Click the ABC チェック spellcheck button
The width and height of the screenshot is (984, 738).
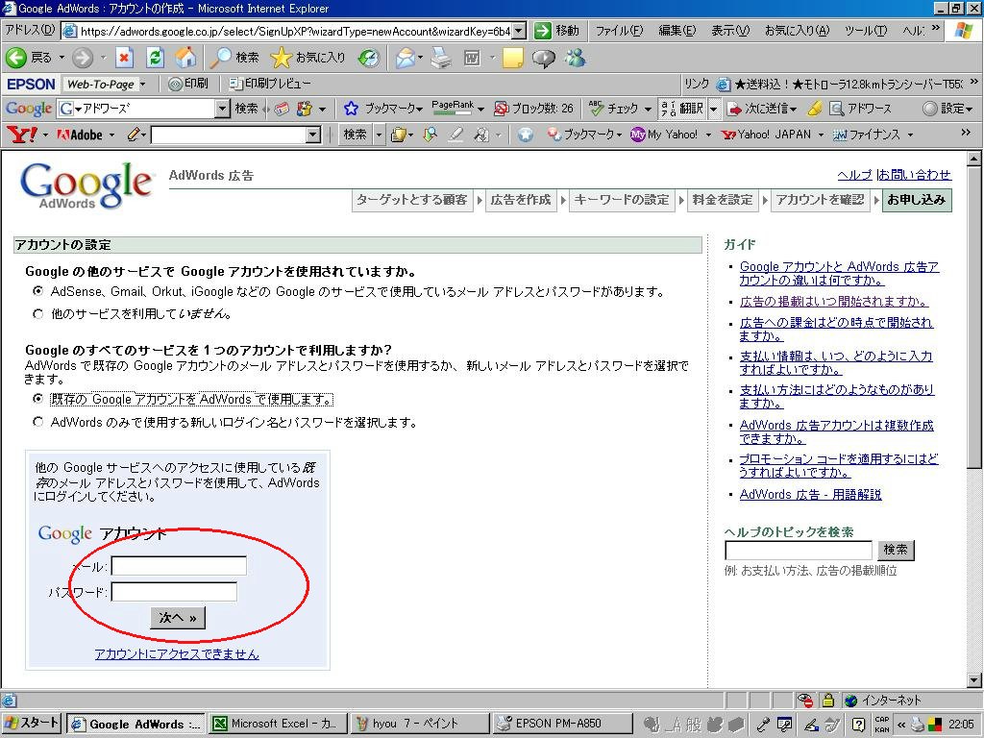pyautogui.click(x=614, y=109)
